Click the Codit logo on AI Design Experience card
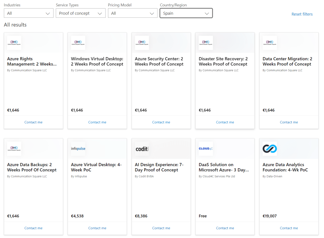 pos(142,149)
